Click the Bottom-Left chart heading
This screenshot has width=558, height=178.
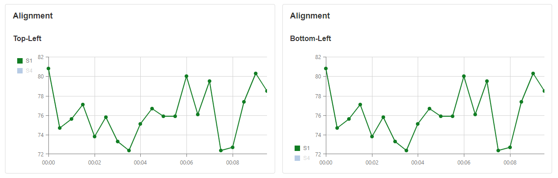click(310, 39)
